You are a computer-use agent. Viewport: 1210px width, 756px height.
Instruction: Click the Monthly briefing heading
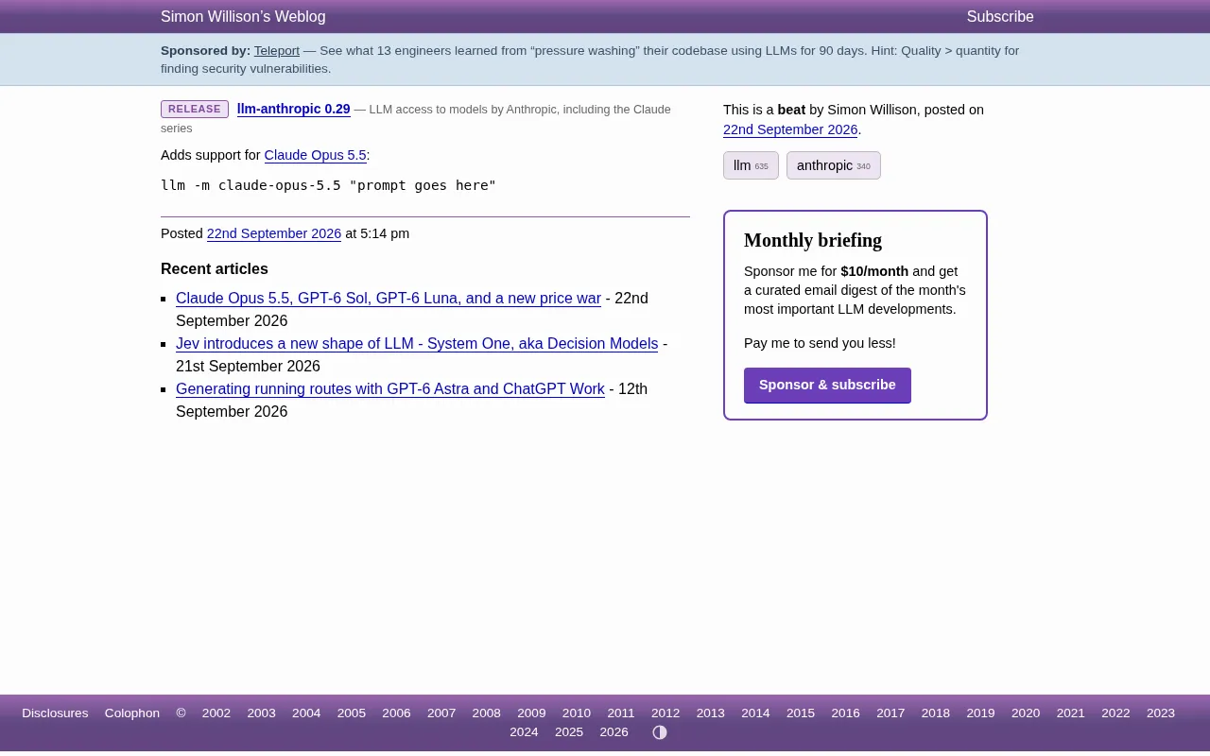click(x=813, y=240)
